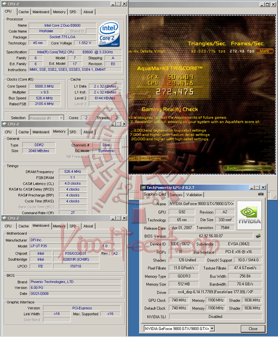Click the southbridge value 82801IR (ICH9R)

tap(76, 259)
